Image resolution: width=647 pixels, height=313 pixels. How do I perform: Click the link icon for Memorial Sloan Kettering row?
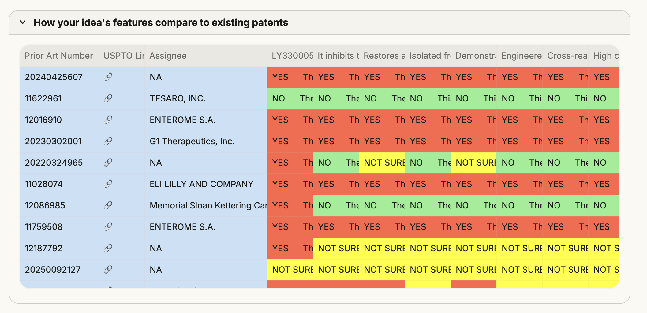click(x=108, y=205)
